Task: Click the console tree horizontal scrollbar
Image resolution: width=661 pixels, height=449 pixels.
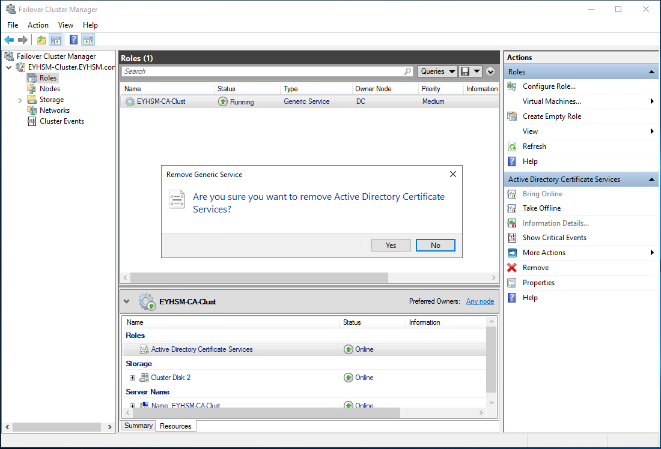Action: 58,427
